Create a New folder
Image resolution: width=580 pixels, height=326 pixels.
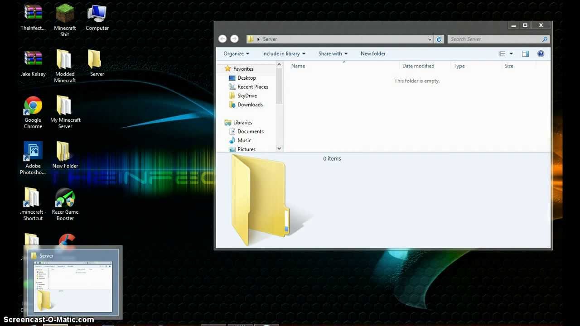pos(373,53)
